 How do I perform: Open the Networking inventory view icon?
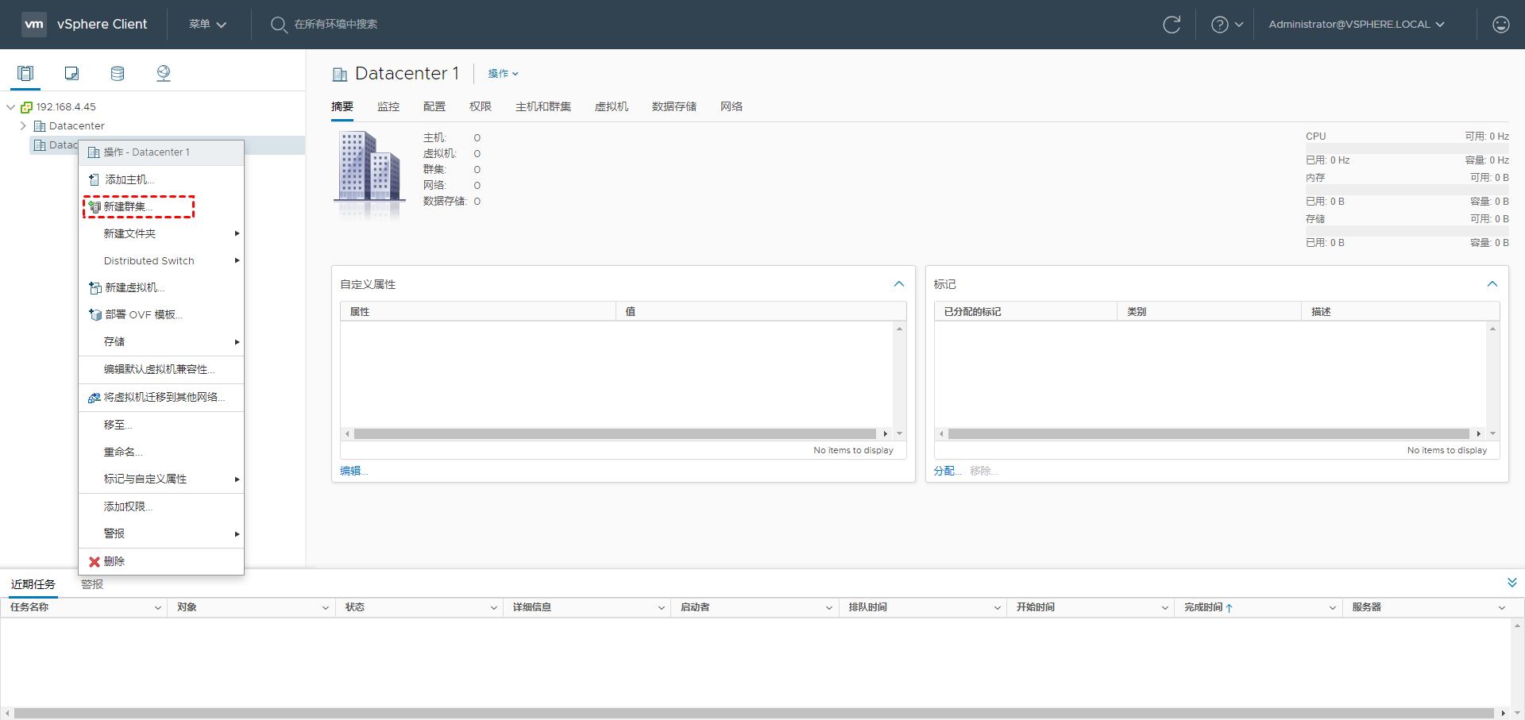point(164,74)
